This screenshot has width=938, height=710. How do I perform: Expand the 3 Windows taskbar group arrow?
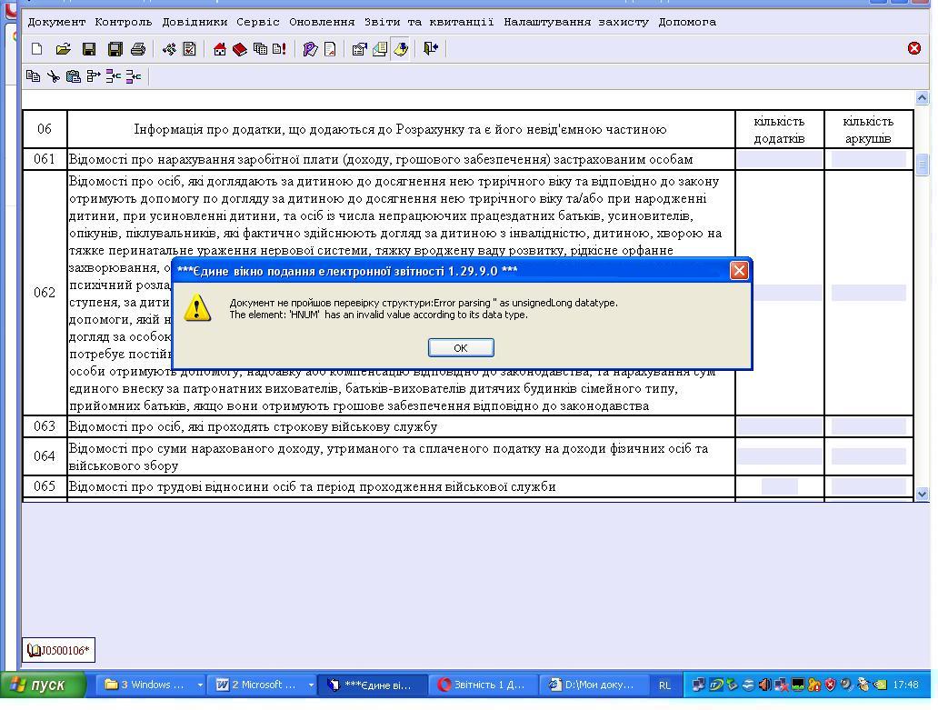200,685
